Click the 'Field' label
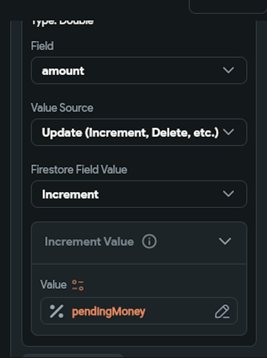The width and height of the screenshot is (267, 358). tap(42, 46)
